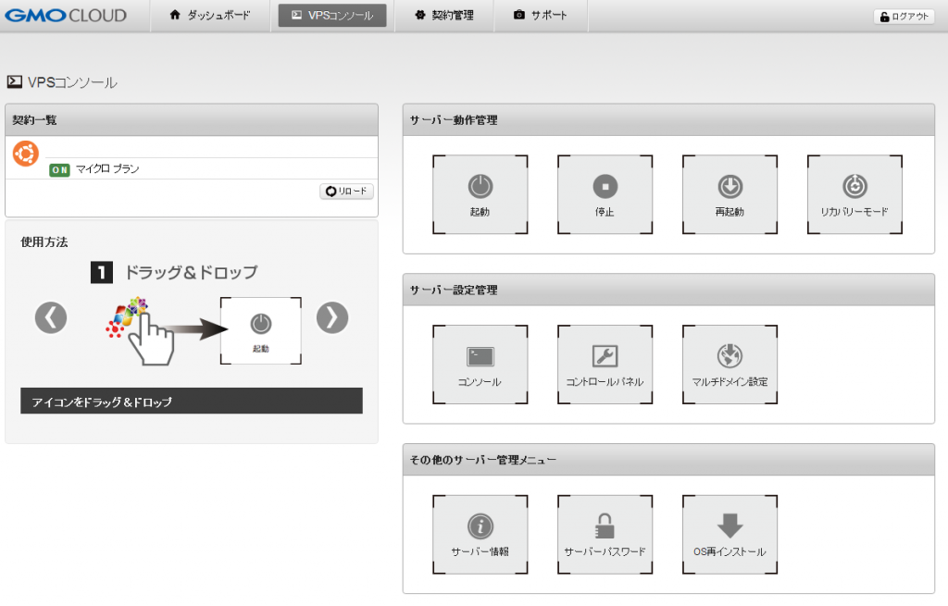This screenshot has height=606, width=948.
Task: Click the アイコンをドラッグ＆ドロップ caption bar
Action: (192, 402)
